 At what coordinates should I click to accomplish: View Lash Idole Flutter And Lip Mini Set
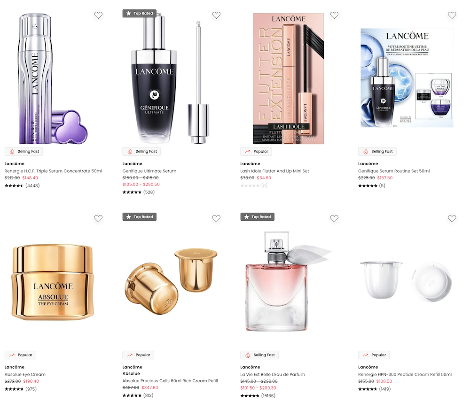274,171
